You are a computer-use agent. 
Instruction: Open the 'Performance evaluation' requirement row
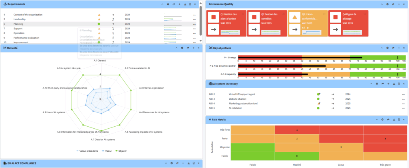point(26,38)
